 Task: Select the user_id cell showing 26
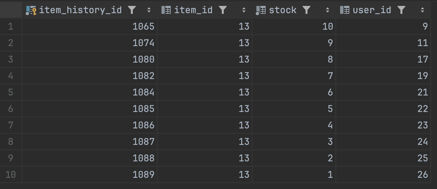[x=383, y=175]
